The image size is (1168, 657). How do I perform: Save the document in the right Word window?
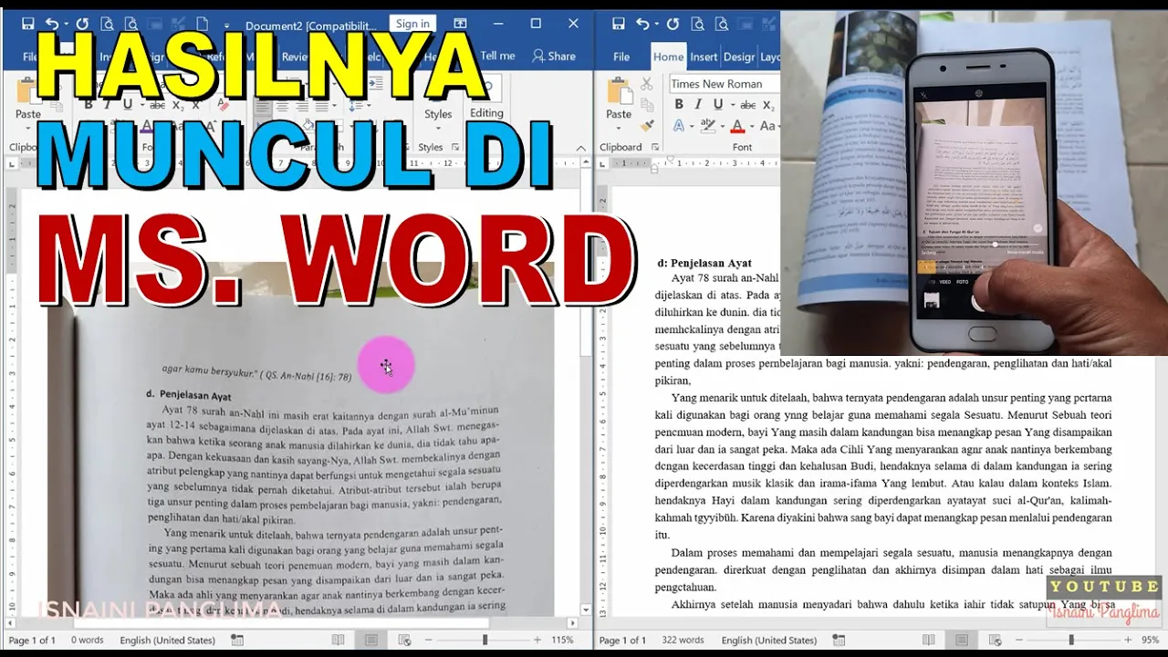click(x=619, y=24)
